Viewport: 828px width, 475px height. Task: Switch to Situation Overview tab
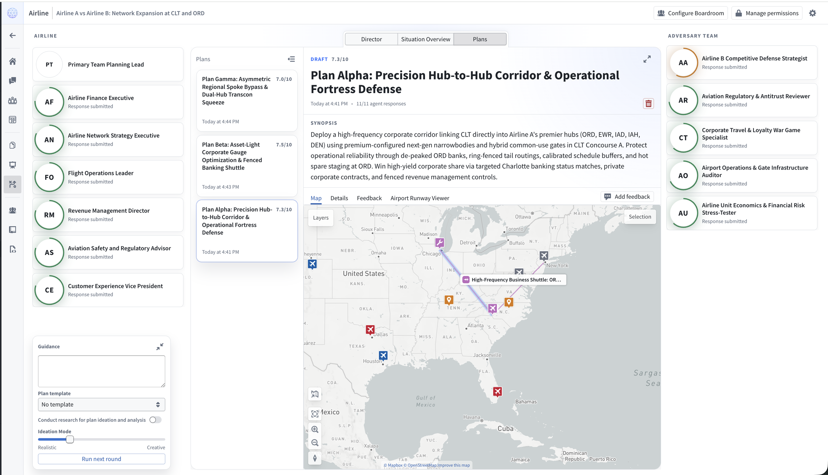[x=425, y=39]
